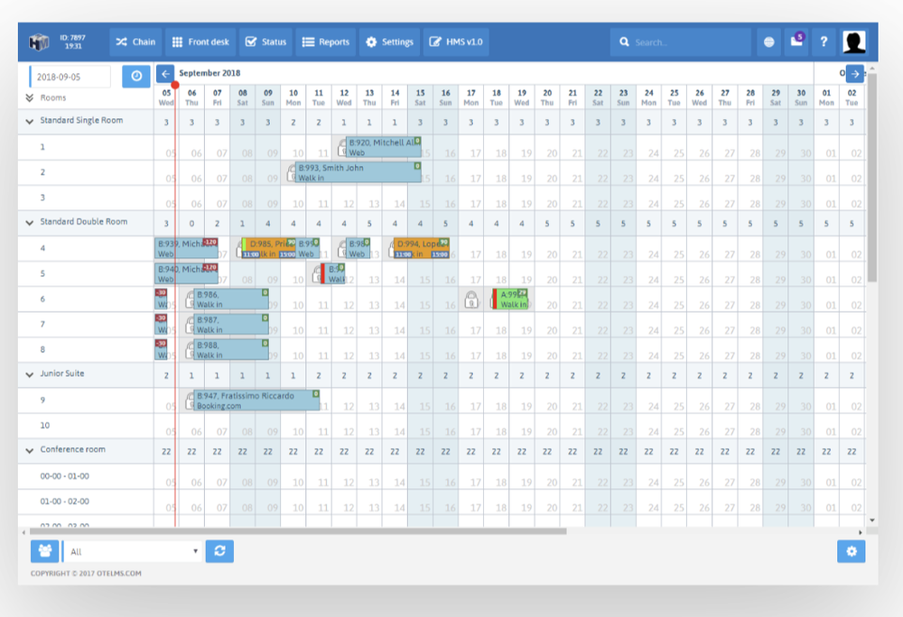Select room row 3
The width and height of the screenshot is (903, 617).
point(86,198)
